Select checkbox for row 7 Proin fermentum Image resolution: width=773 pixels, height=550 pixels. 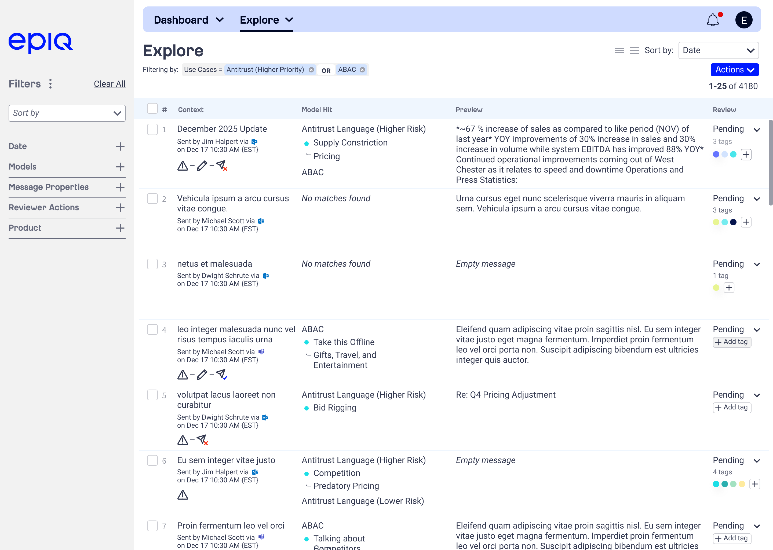[x=152, y=526]
